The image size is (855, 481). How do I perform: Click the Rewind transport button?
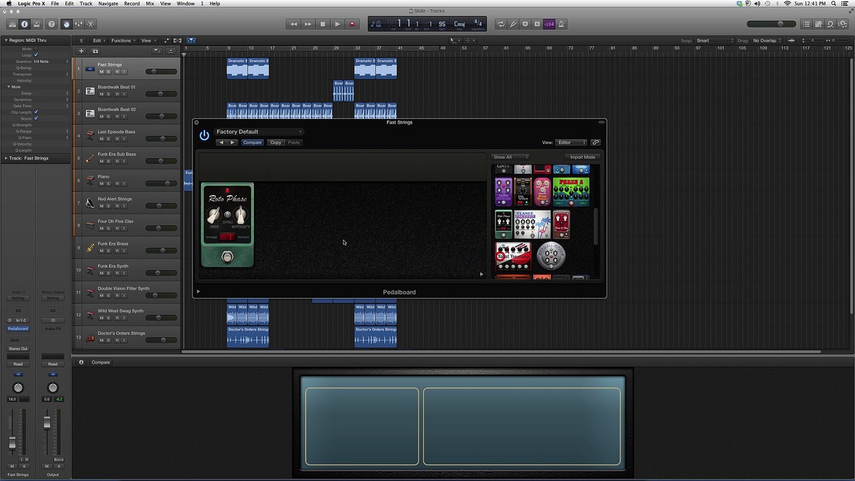point(293,24)
